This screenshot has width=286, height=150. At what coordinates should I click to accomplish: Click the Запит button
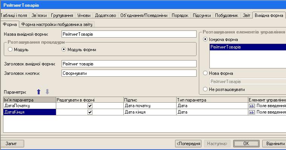pos(12,144)
